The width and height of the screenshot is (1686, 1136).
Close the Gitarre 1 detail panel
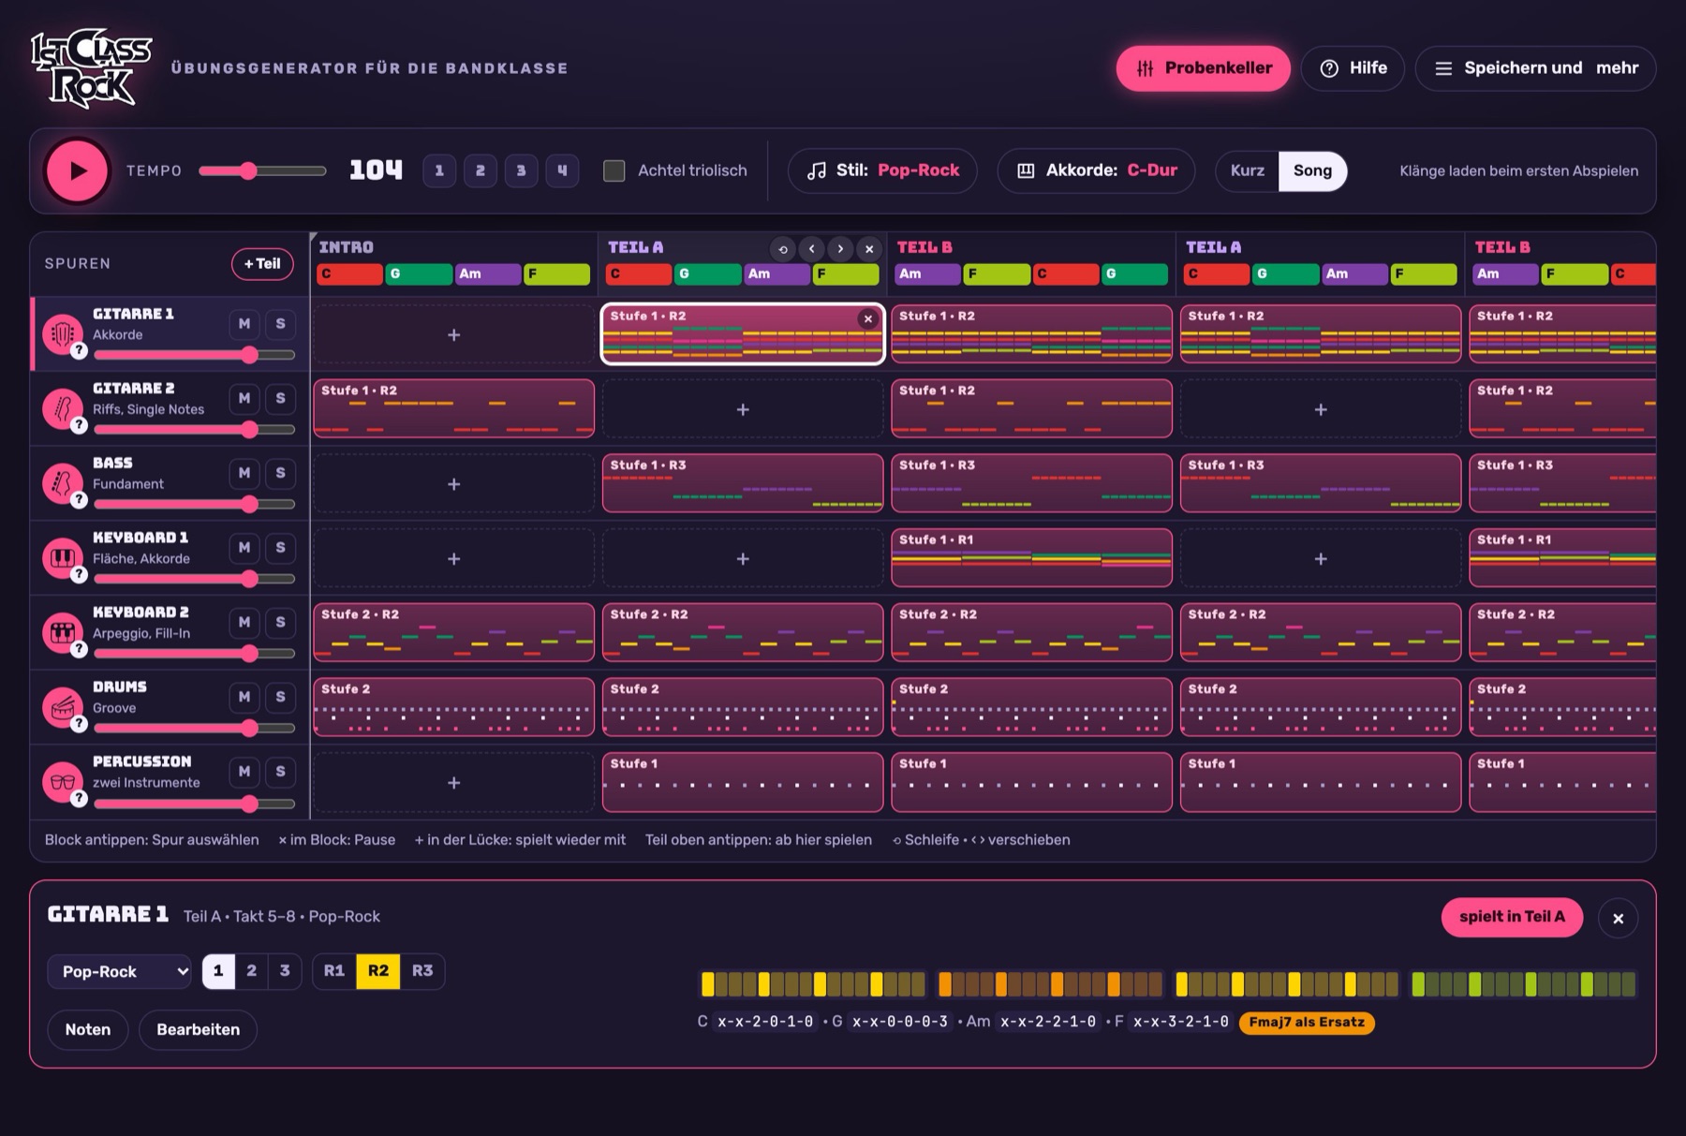1618,919
